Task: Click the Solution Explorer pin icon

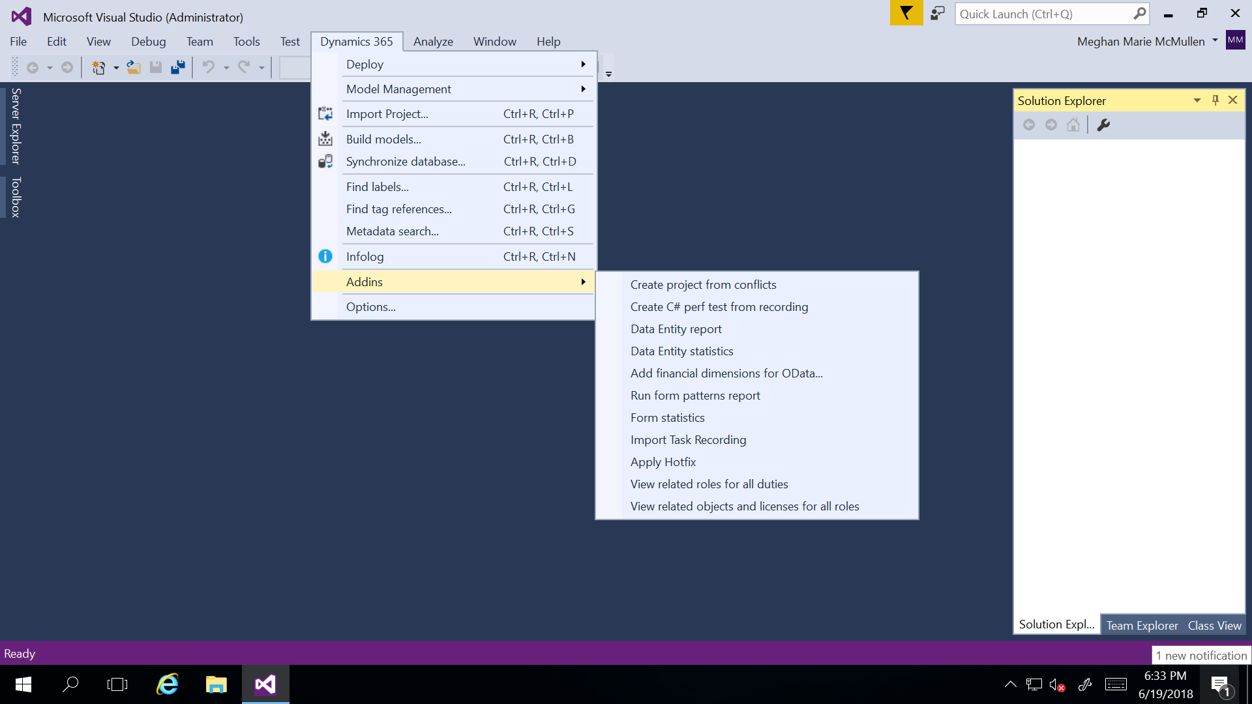Action: pos(1215,100)
